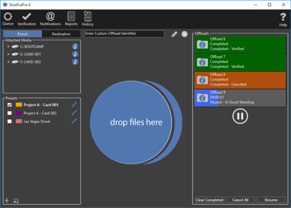Enable the Las Vegas Shoot preset checkbox

(9, 122)
